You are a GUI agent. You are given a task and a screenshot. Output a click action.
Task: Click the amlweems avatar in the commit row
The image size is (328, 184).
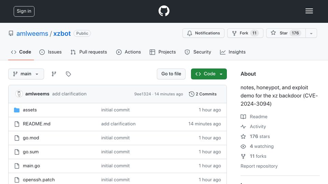19,94
